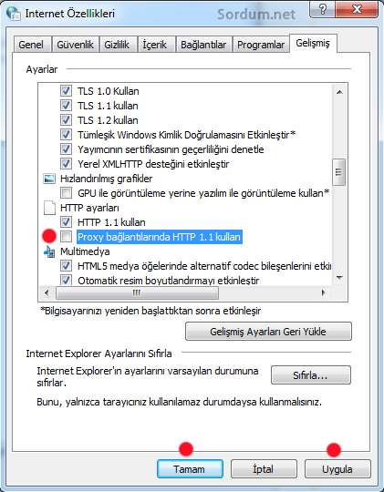384x492 pixels.
Task: Toggle Yerel XMLHTTP desteğini etkinleştir checkbox
Action: (x=66, y=164)
